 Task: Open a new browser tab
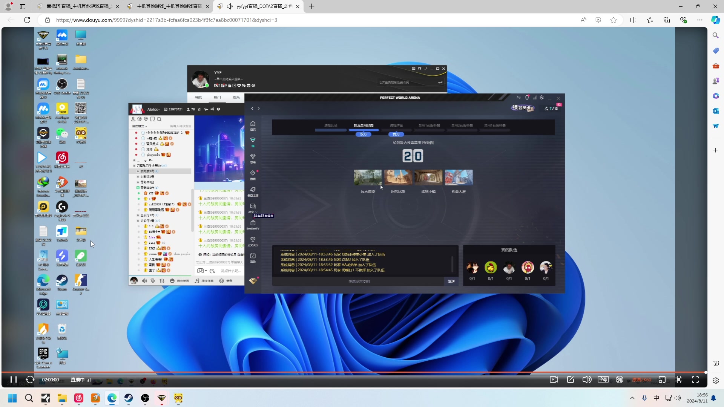[x=311, y=6]
